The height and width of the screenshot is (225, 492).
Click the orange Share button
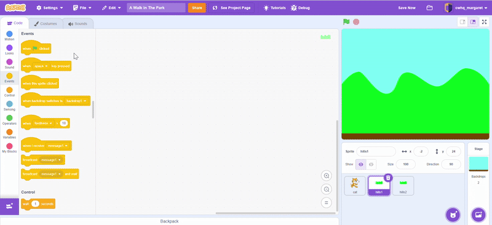pos(197,8)
